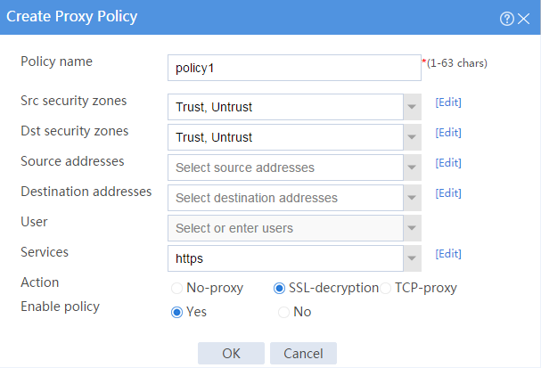Open Edit link next to Source addresses
This screenshot has width=541, height=368.
(448, 163)
